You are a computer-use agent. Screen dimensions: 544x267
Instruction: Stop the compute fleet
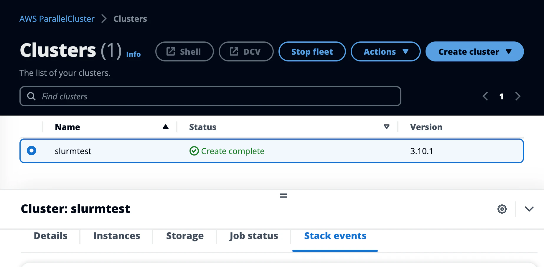(x=312, y=51)
